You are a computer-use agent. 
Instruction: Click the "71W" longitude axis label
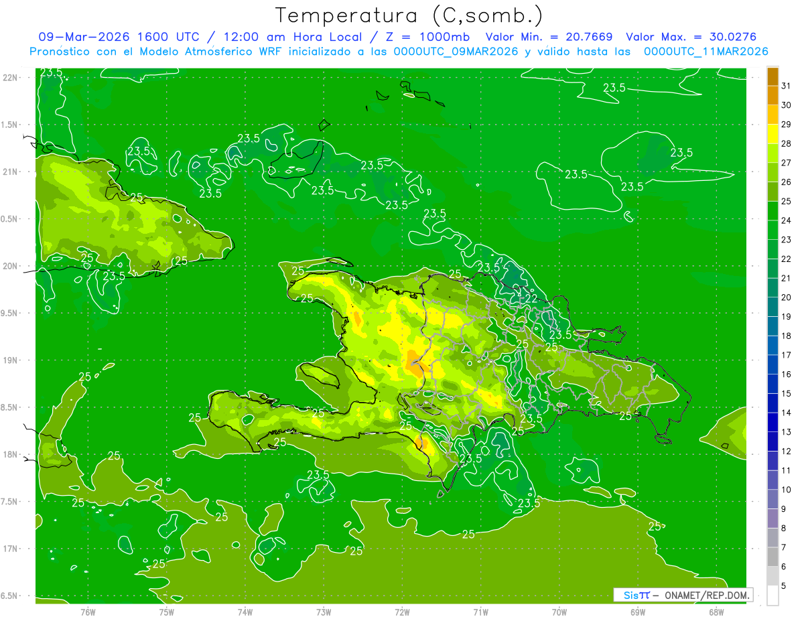point(480,612)
